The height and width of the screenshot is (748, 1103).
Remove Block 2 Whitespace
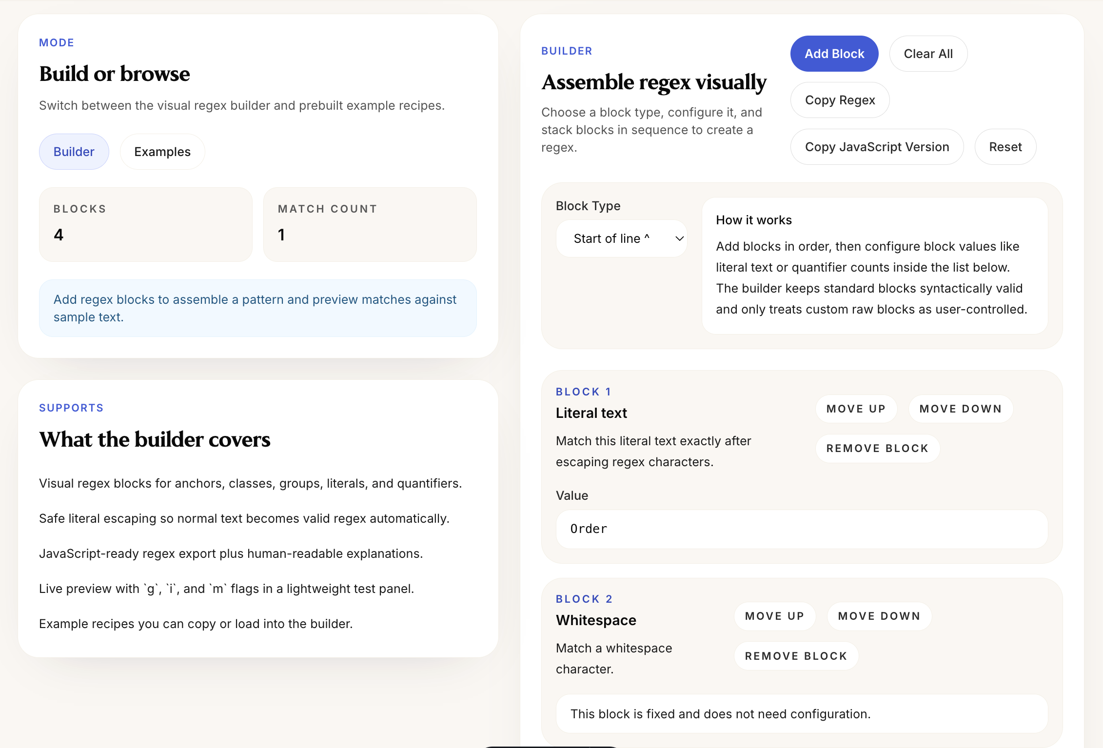point(796,656)
